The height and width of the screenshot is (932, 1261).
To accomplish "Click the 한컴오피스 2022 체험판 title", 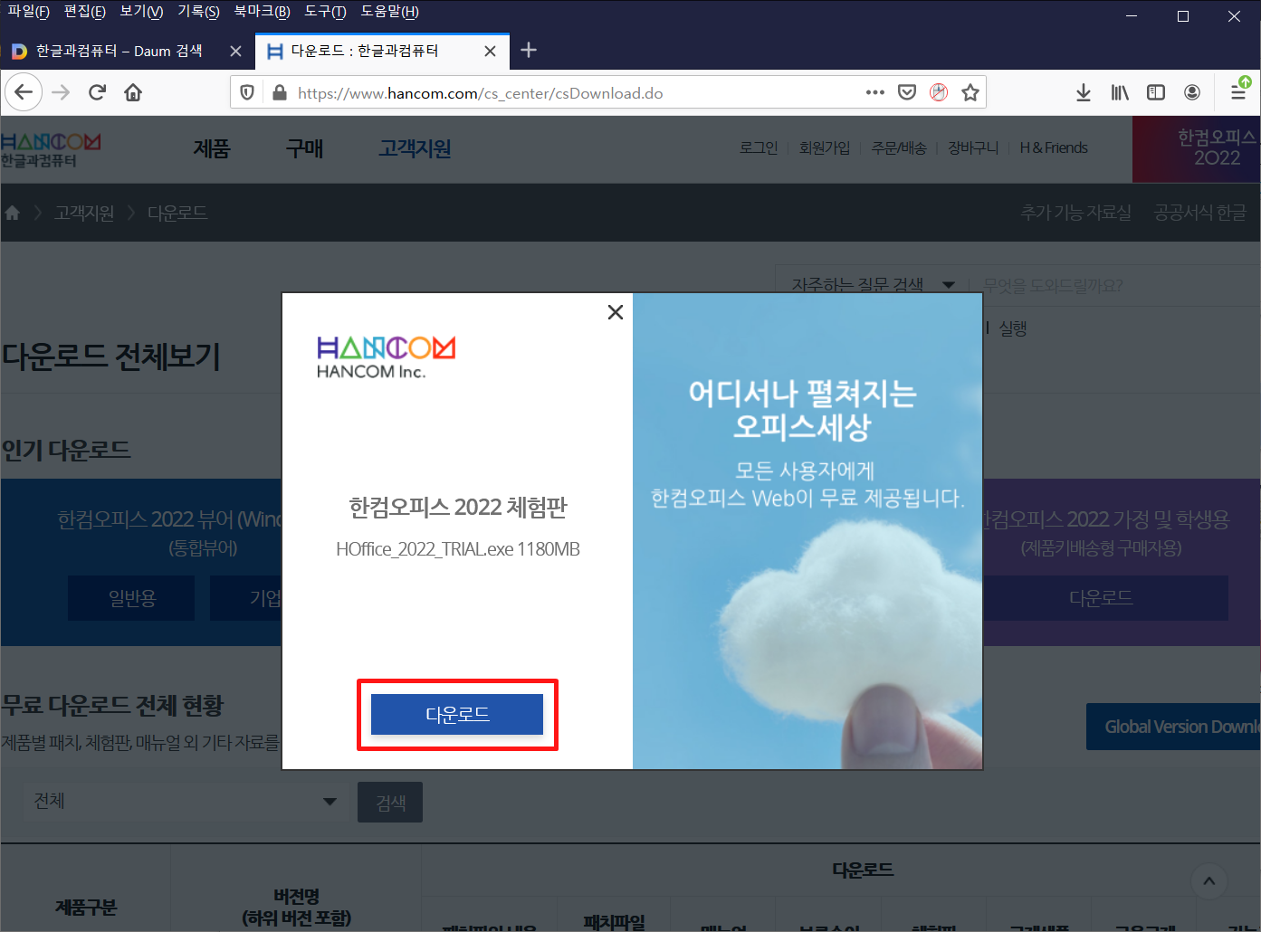I will click(458, 508).
